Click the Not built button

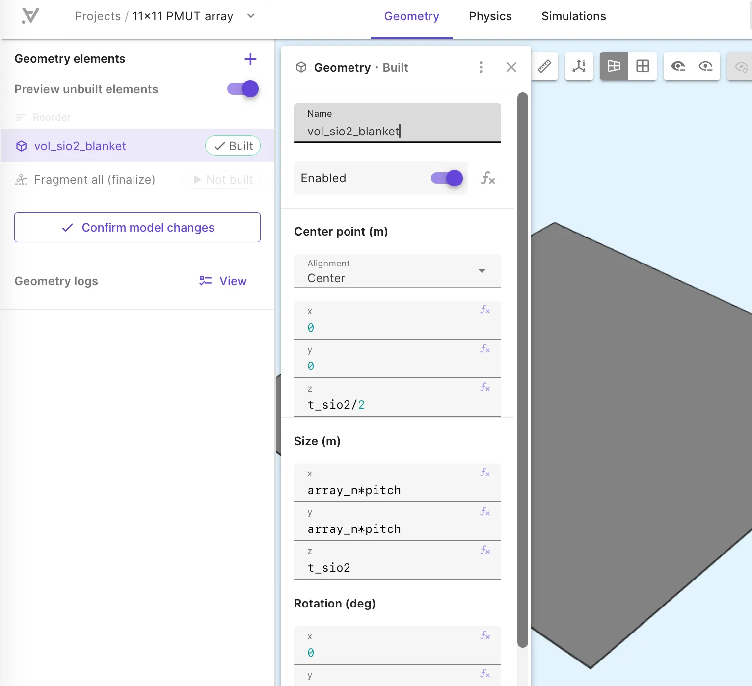(223, 180)
